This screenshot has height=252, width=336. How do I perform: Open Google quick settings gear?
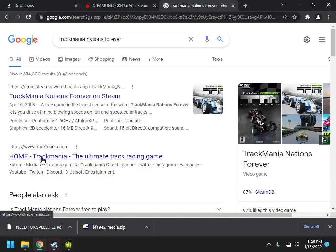pos(307,40)
